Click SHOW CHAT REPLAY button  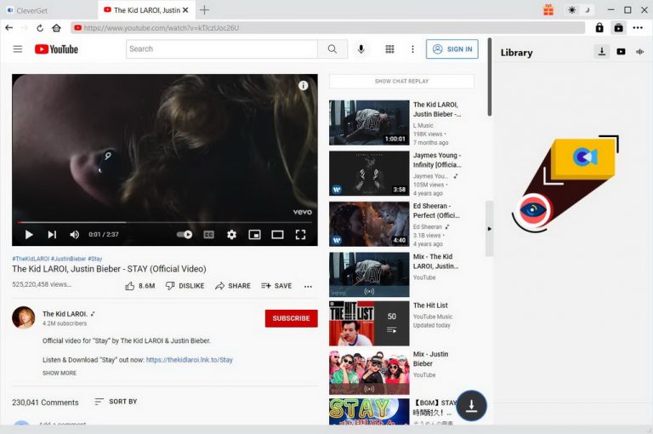[401, 82]
